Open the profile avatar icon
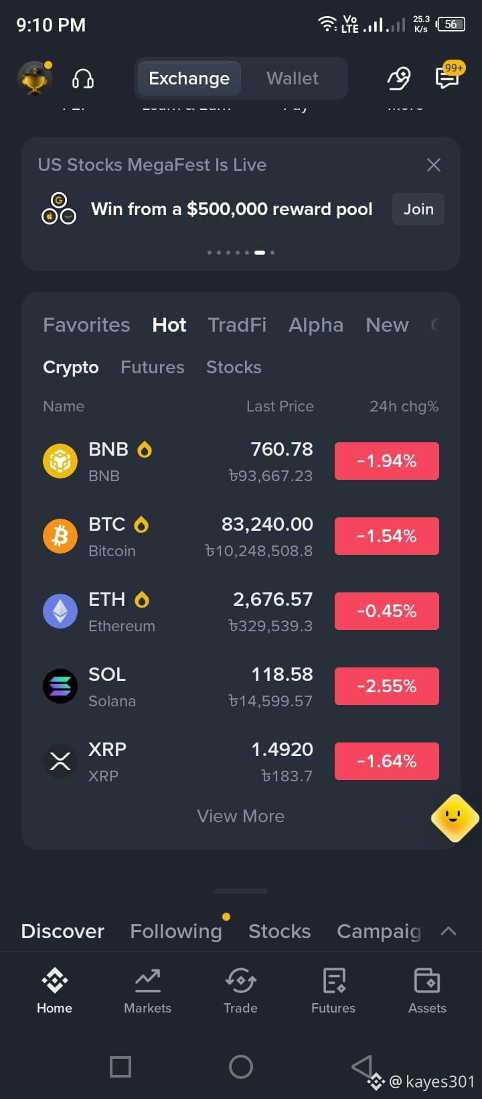Screen dimensions: 482x1099 point(34,78)
